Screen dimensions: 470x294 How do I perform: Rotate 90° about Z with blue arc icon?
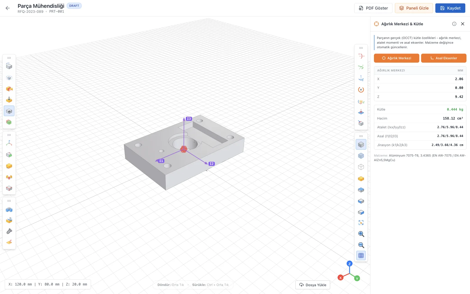click(361, 78)
